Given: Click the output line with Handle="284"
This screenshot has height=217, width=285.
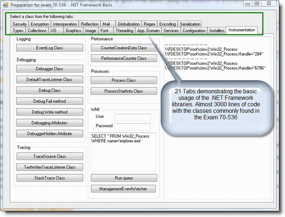Looking at the screenshot, I should click(214, 54).
